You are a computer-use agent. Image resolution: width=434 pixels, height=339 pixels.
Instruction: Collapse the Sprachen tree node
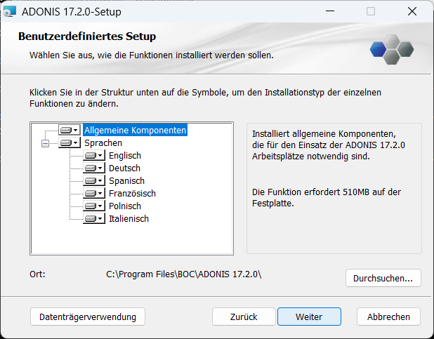(x=46, y=143)
